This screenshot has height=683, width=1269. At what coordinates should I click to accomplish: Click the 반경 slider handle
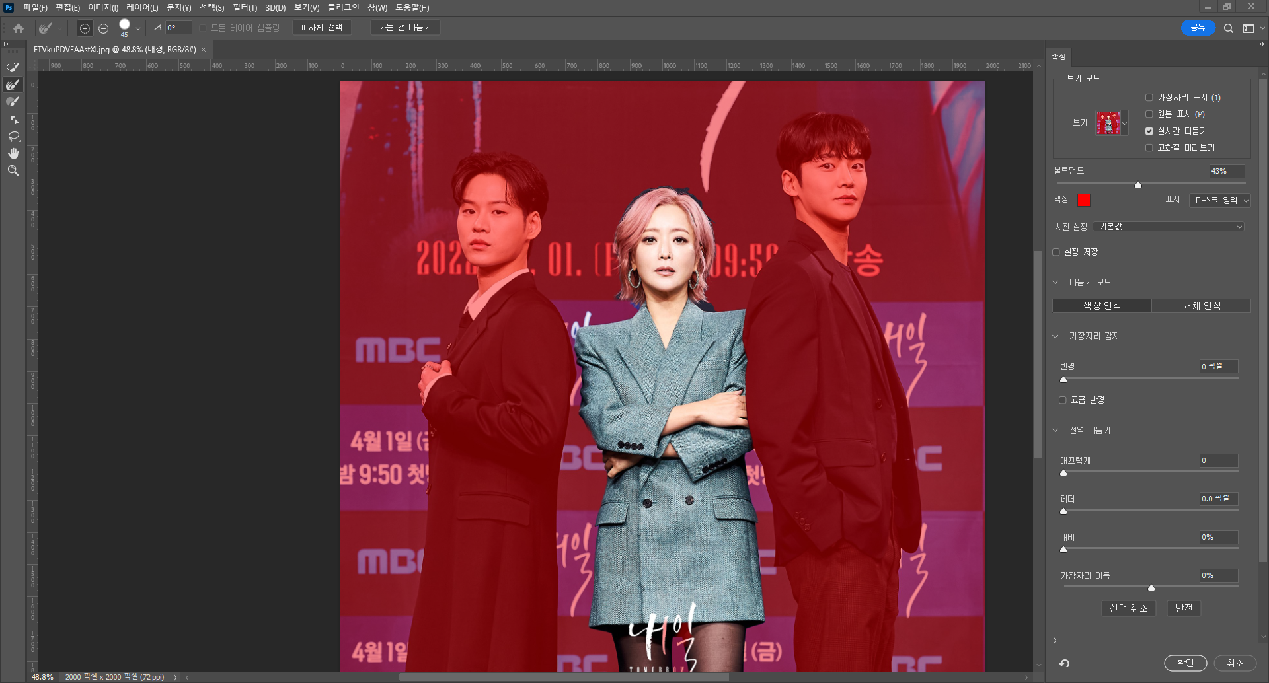[x=1063, y=379]
